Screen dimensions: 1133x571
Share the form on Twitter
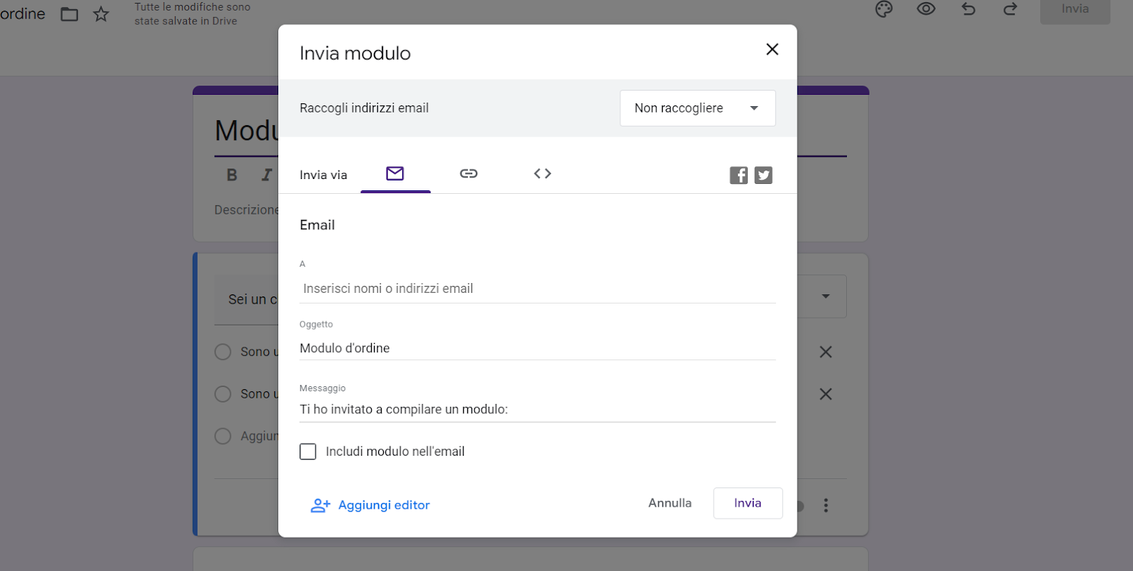point(763,175)
